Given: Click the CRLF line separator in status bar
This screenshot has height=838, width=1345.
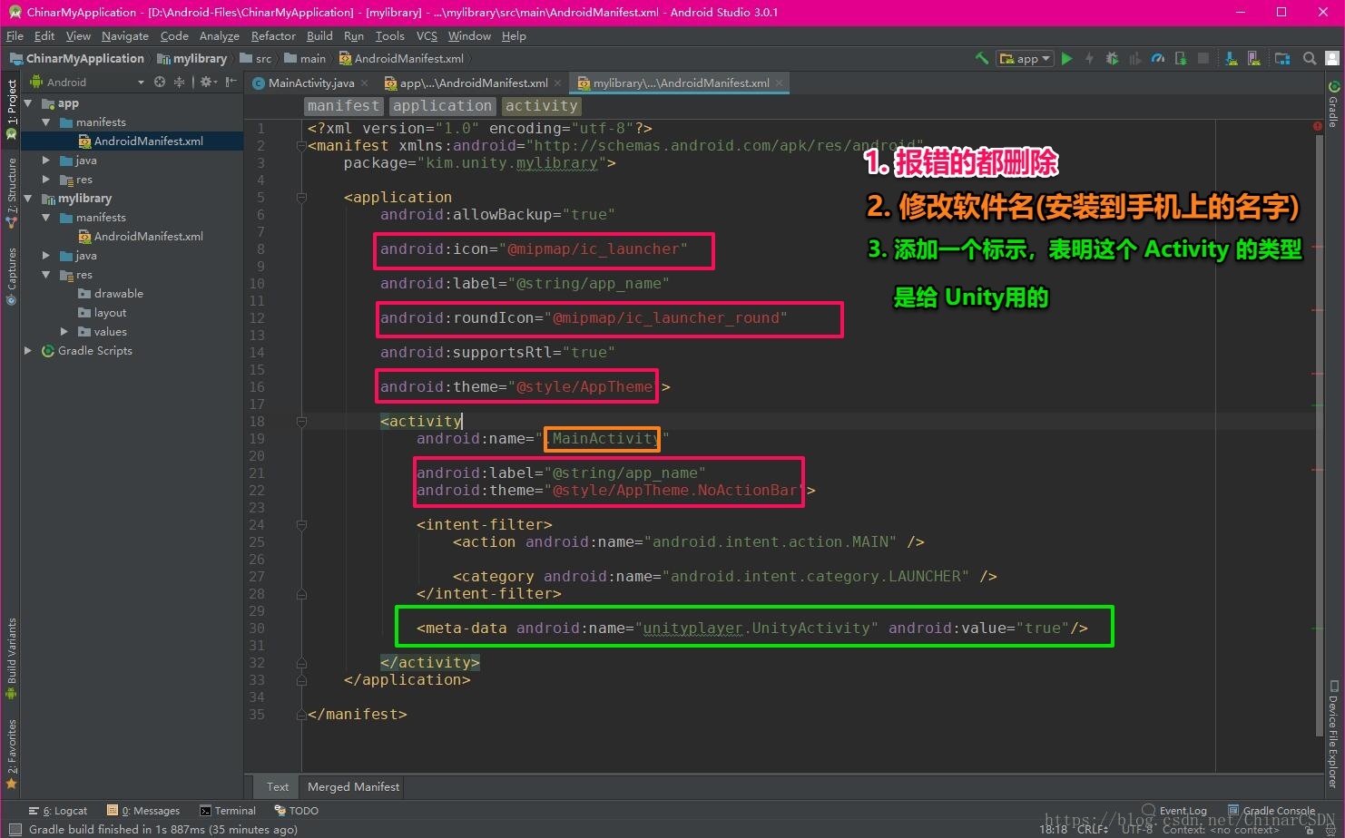Looking at the screenshot, I should tap(1093, 829).
